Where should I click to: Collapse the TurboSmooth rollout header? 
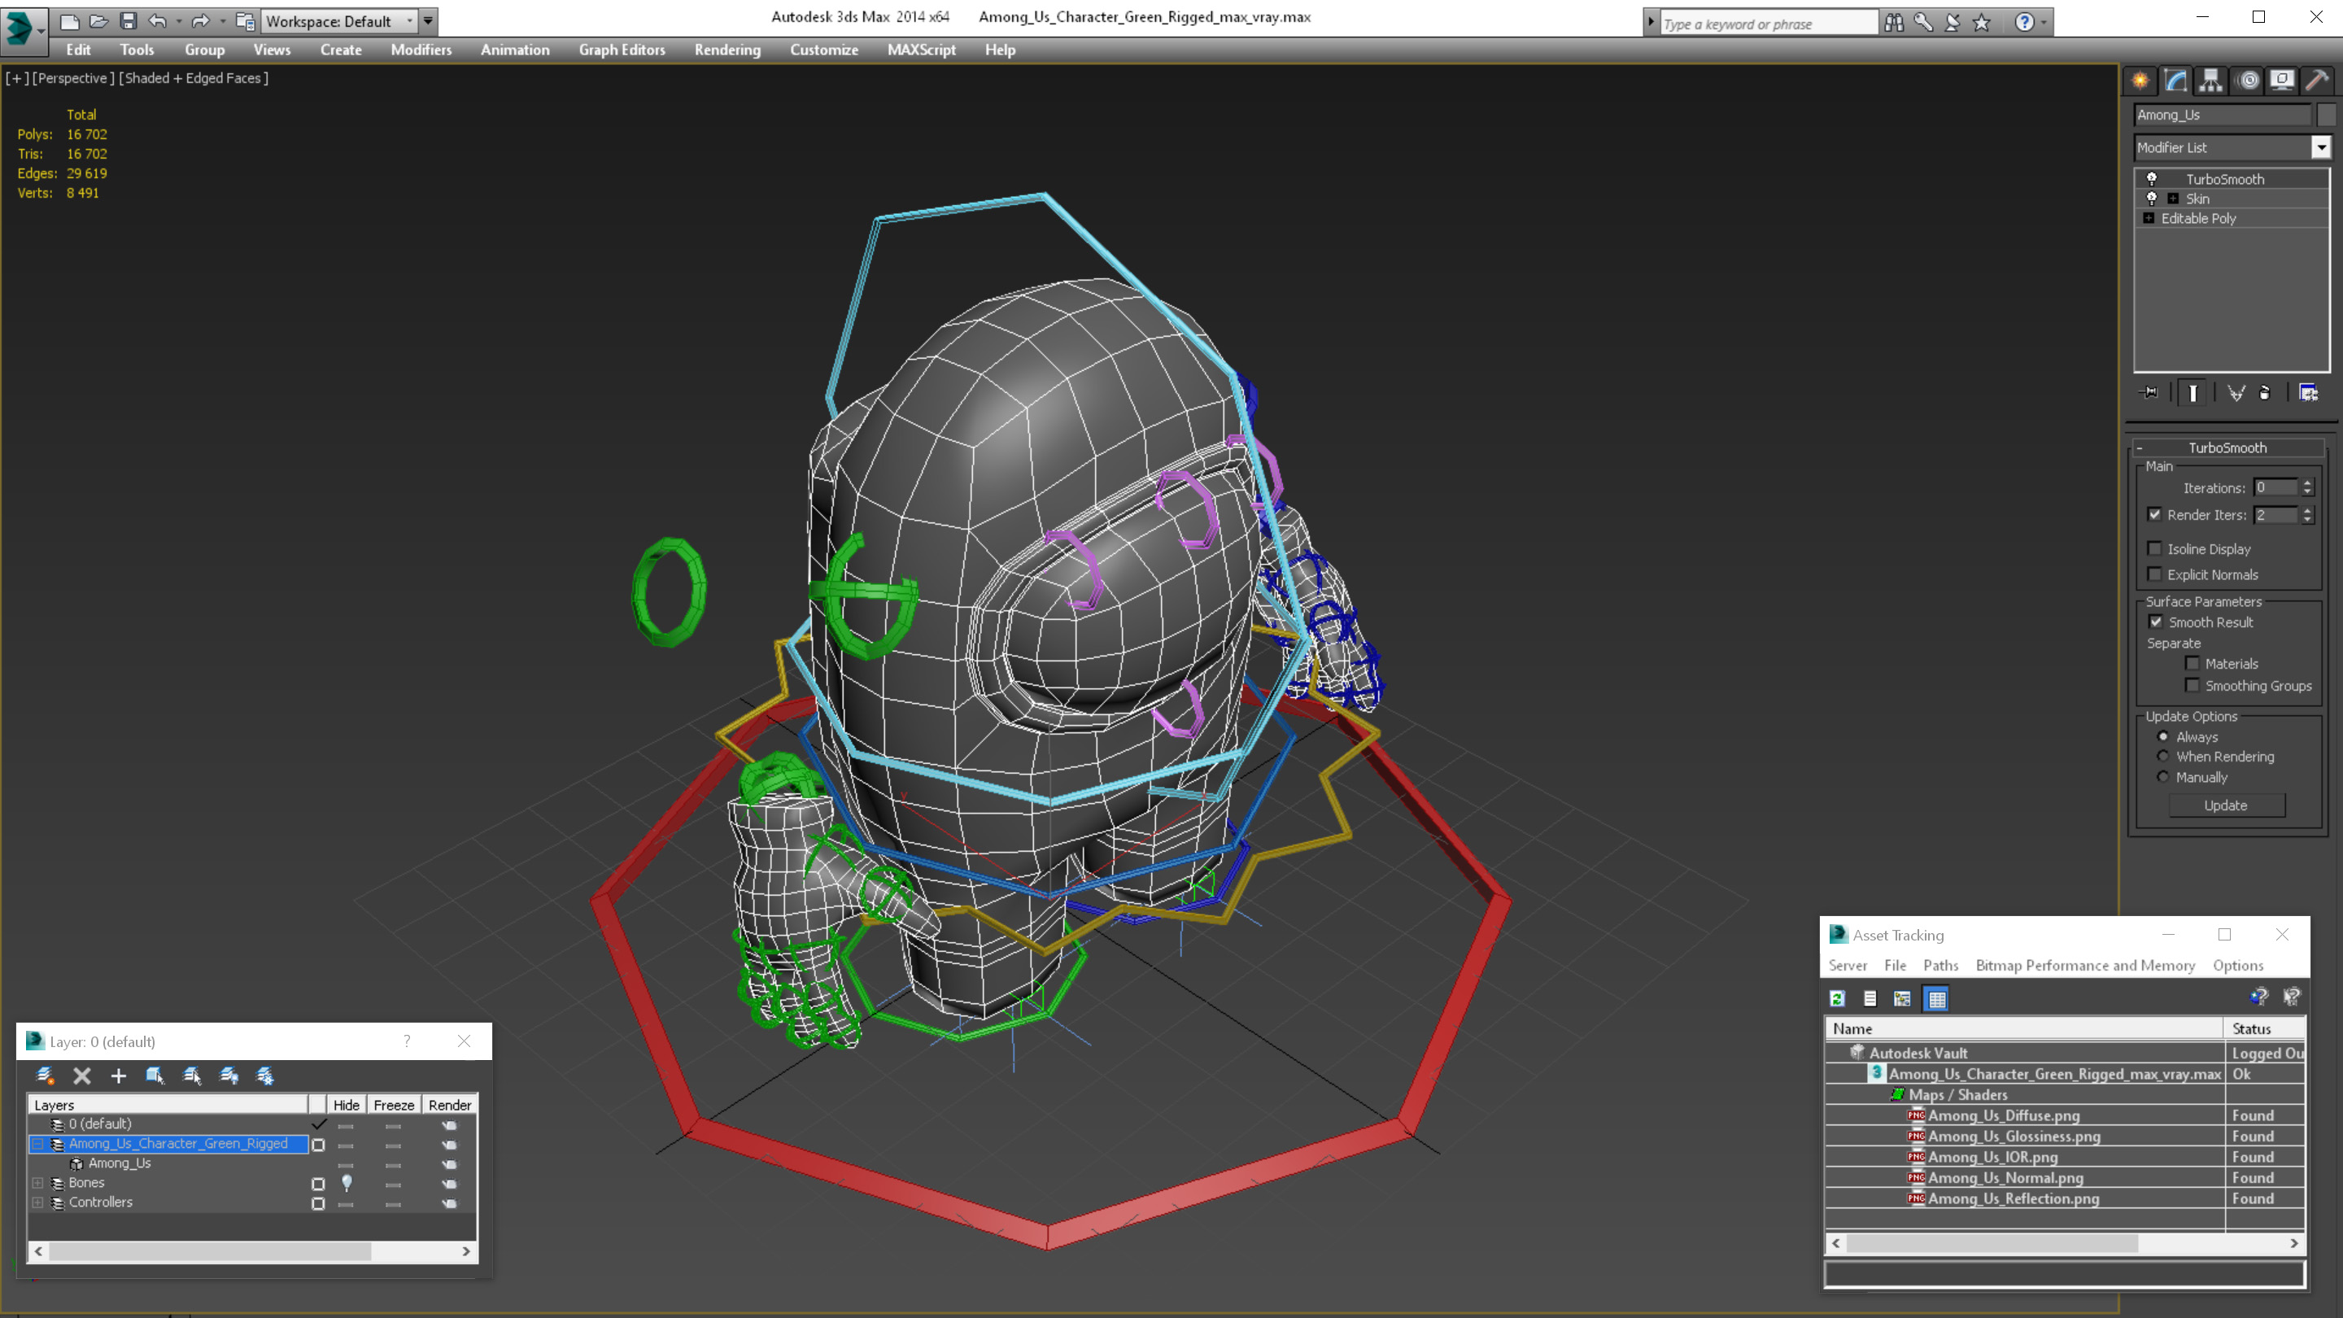click(x=2227, y=447)
